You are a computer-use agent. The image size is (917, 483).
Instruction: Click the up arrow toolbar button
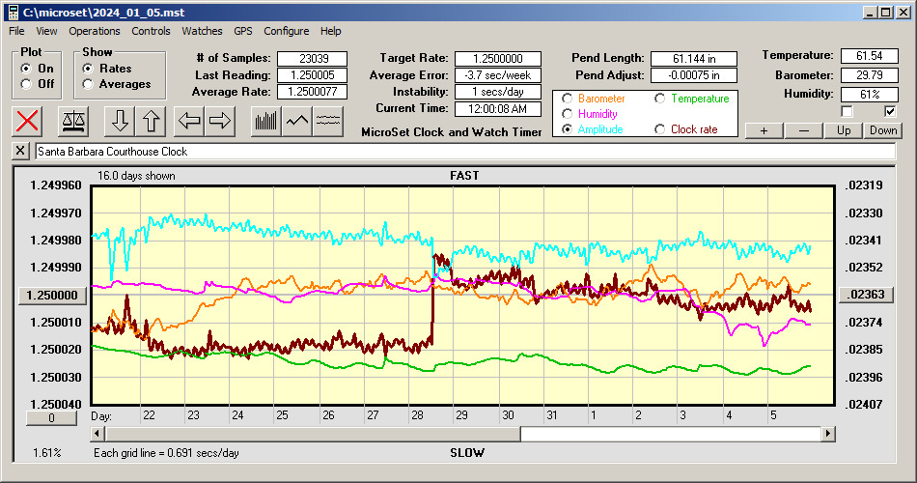coord(151,121)
